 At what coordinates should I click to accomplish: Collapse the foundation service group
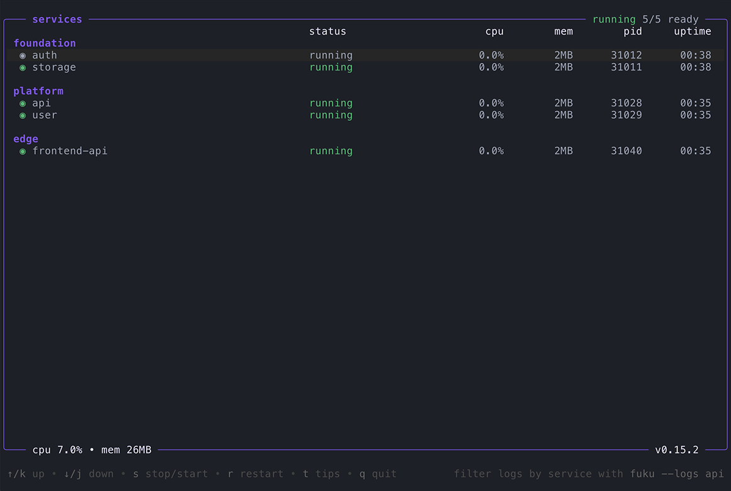(45, 43)
